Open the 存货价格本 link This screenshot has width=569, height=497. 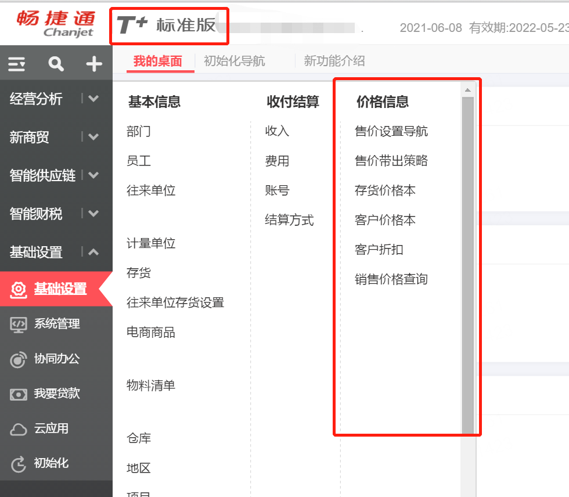[x=385, y=190]
